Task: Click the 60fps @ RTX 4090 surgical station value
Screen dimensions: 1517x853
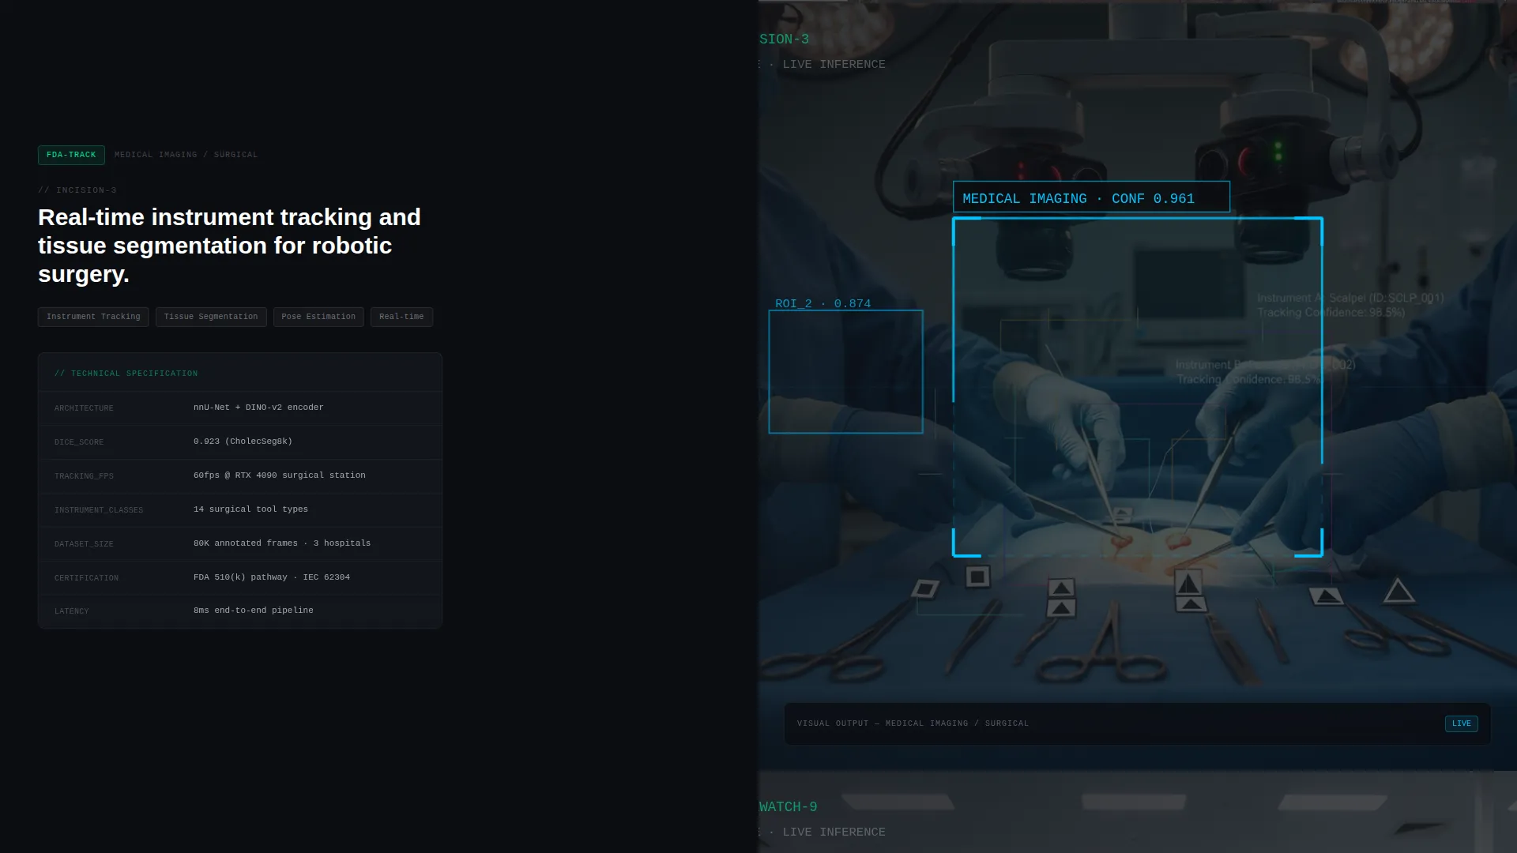Action: click(280, 475)
